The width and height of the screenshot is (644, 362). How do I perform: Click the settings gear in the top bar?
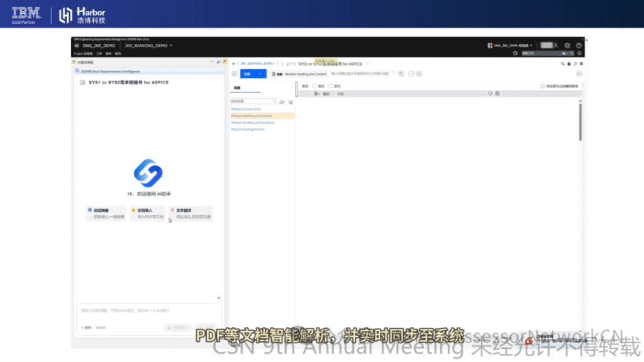[567, 45]
